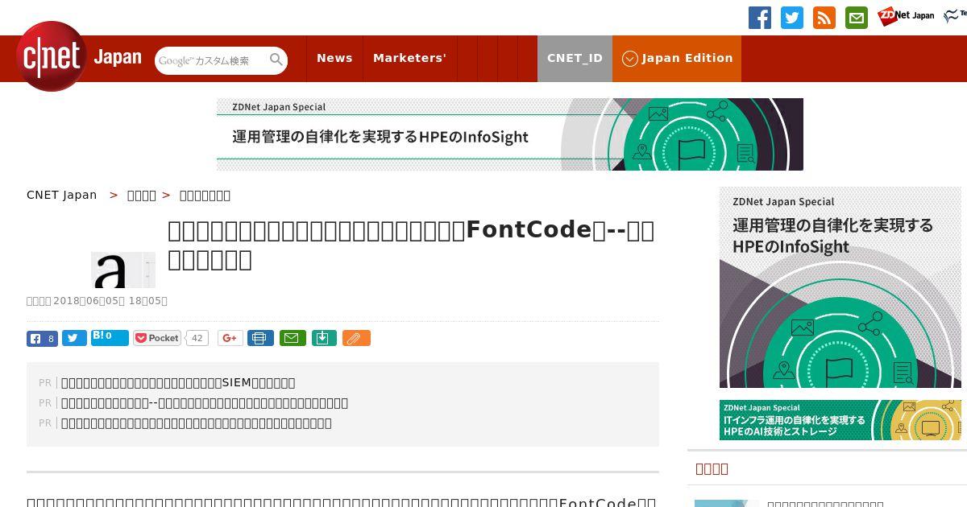Open the third breadcrumb category link
The image size is (967, 507).
click(205, 195)
